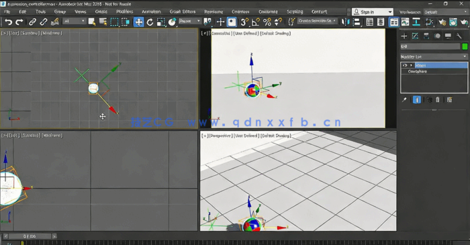Click the Make Unique icon
Viewport: 470px width, 245px height.
[429, 100]
